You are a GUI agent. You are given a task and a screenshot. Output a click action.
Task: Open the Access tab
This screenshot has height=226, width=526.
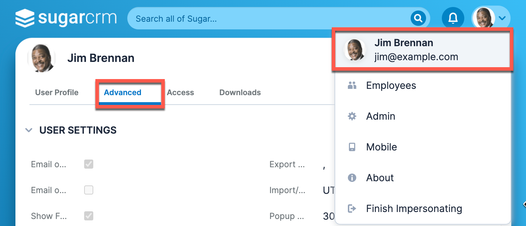point(180,93)
